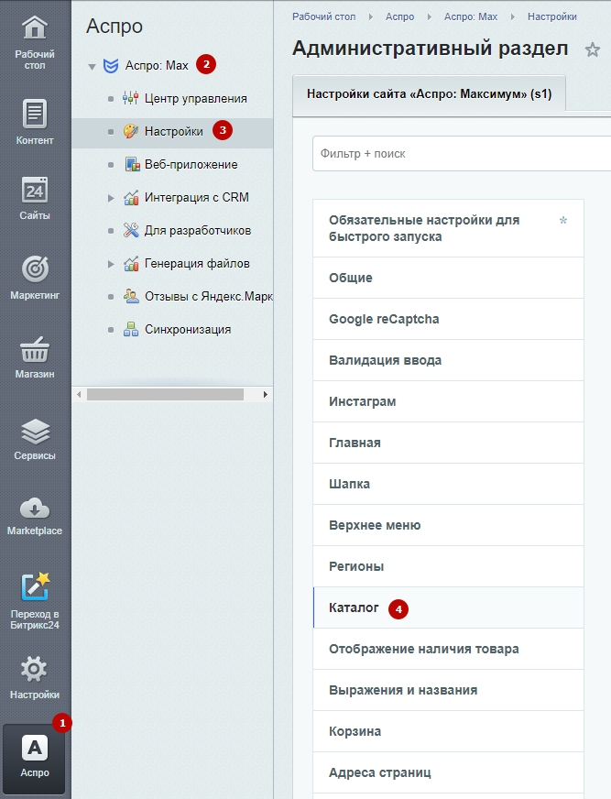
Task: Go to Рабочий стол breadcrumb link
Action: click(x=323, y=16)
